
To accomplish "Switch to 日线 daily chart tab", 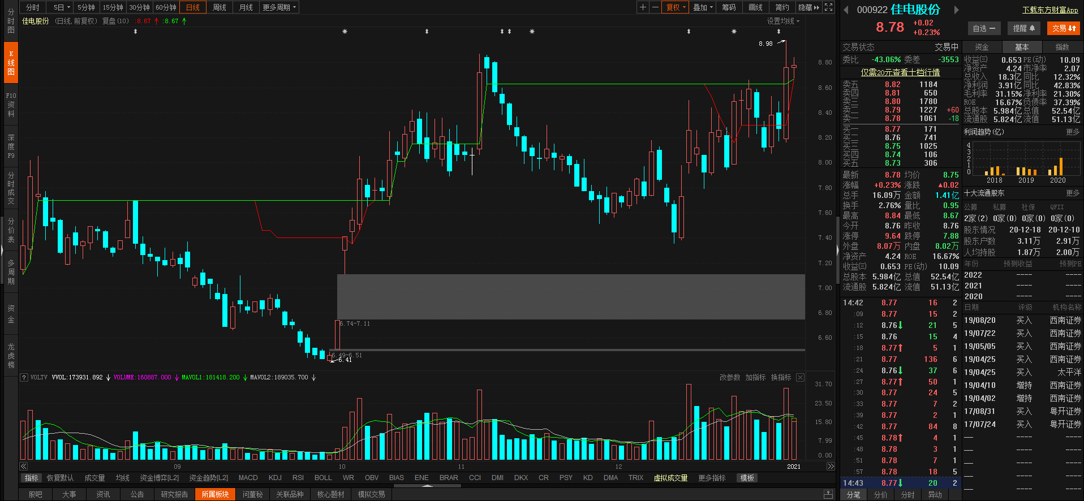I will click(193, 7).
